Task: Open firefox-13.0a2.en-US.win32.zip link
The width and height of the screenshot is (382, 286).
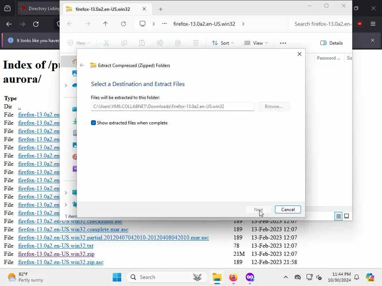Action: pyautogui.click(x=56, y=254)
